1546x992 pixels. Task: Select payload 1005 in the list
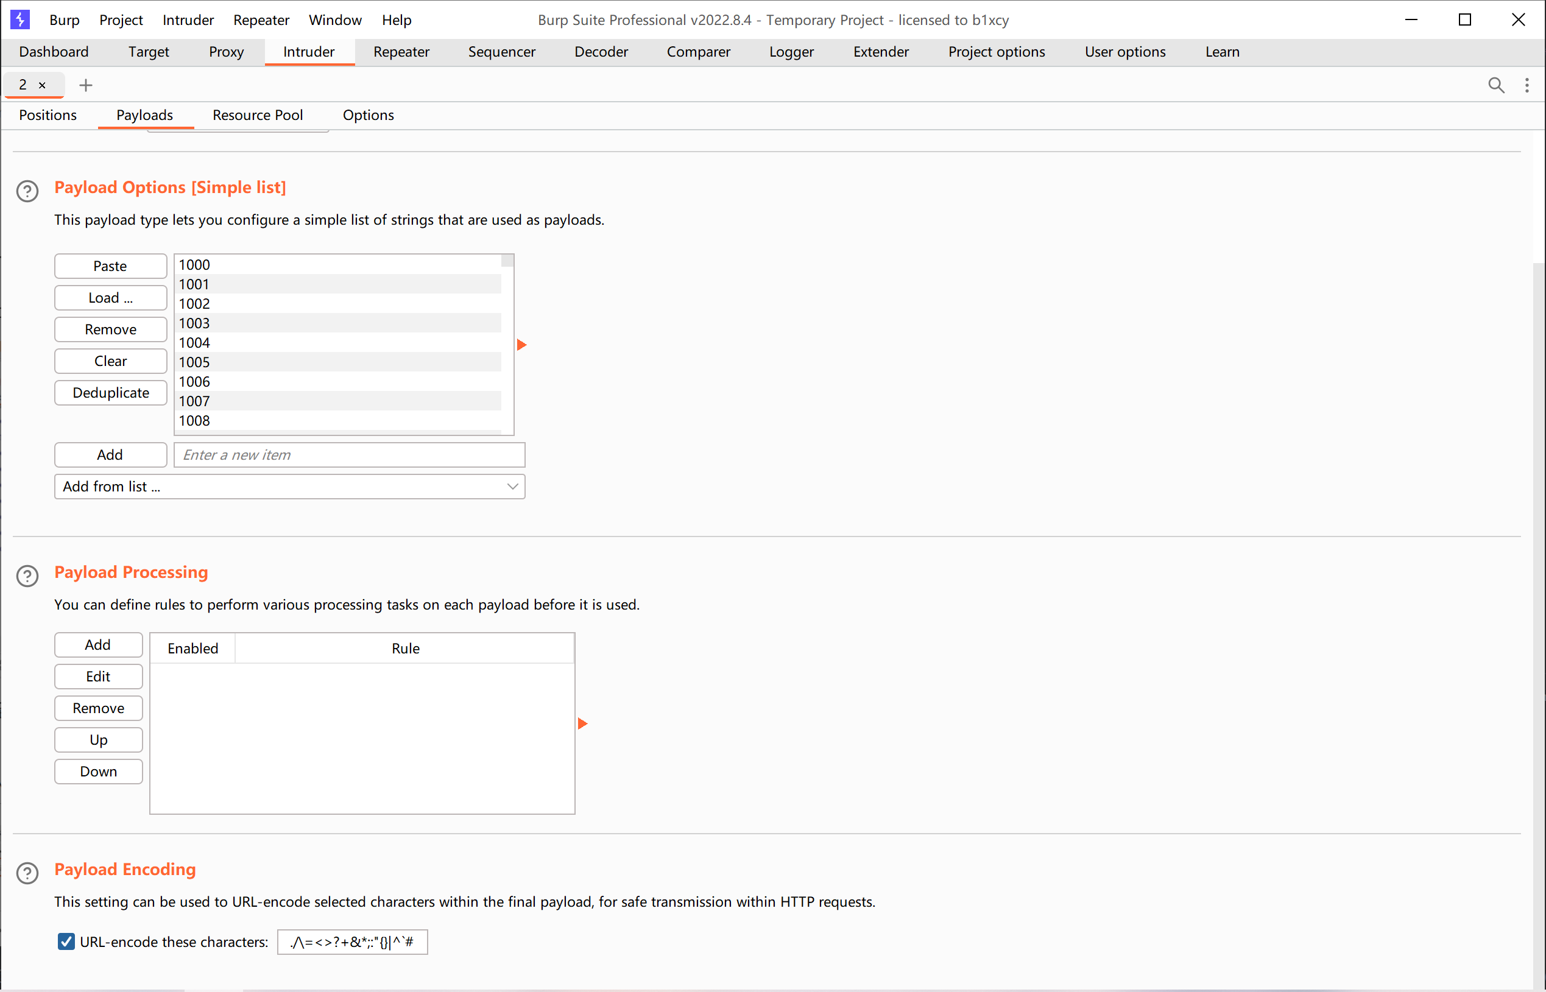338,362
